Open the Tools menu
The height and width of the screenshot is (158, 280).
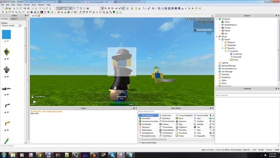click(x=34, y=5)
